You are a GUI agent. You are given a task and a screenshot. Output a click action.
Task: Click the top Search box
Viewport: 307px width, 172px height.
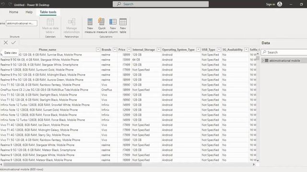point(161,4)
